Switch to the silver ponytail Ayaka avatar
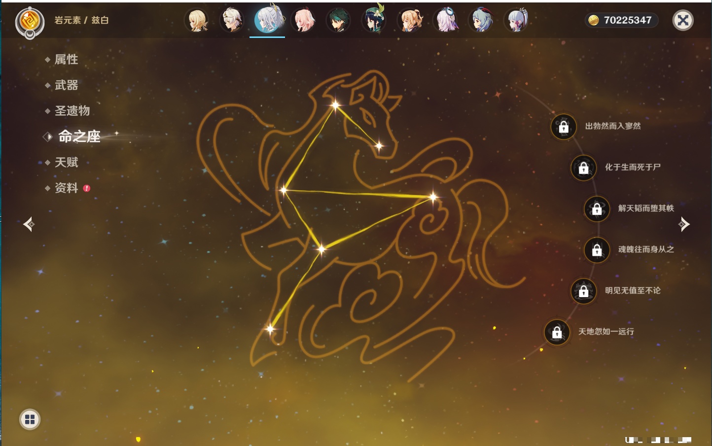 [x=517, y=20]
